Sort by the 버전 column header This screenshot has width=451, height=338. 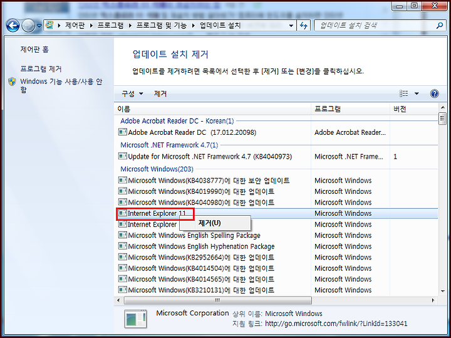click(414, 109)
